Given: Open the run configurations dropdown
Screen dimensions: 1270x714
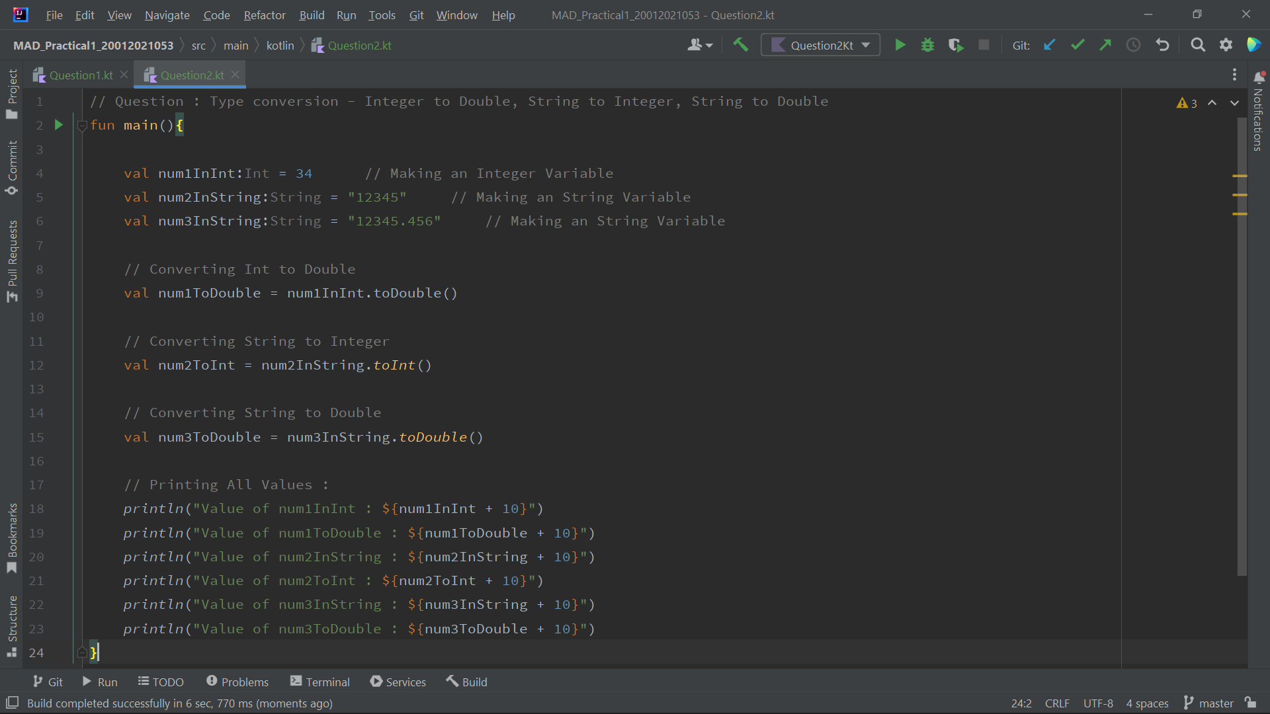Looking at the screenshot, I should (820, 45).
